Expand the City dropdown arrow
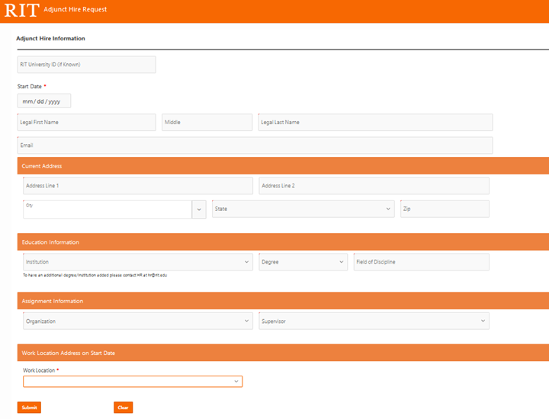This screenshot has height=419, width=549. click(x=199, y=209)
